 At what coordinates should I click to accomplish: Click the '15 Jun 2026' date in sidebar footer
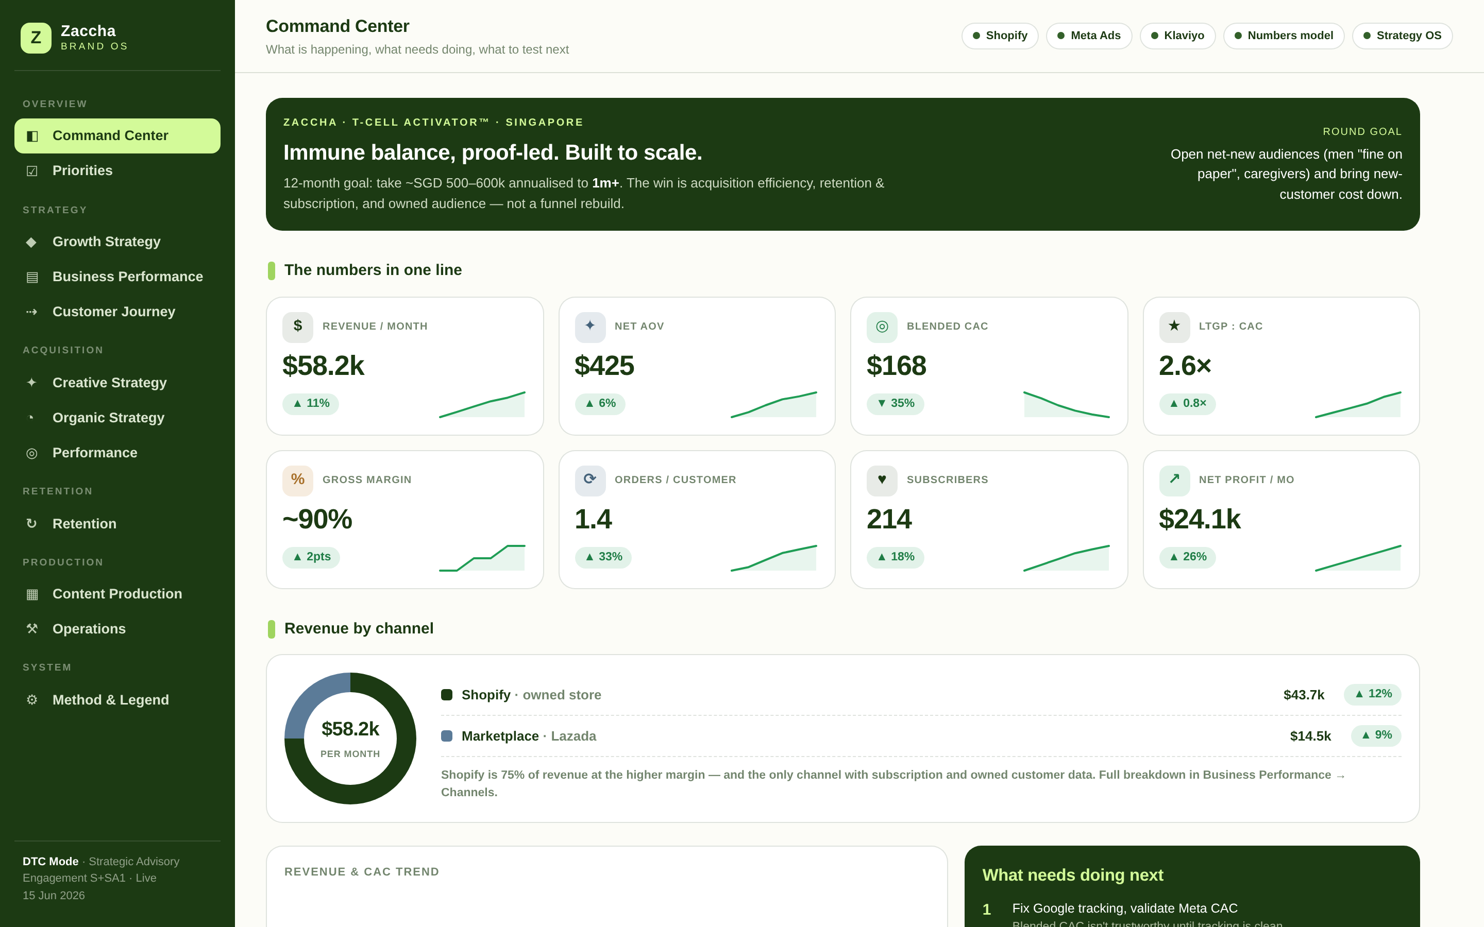point(54,896)
